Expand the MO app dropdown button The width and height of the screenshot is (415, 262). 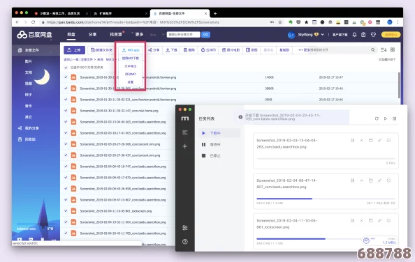[131, 50]
